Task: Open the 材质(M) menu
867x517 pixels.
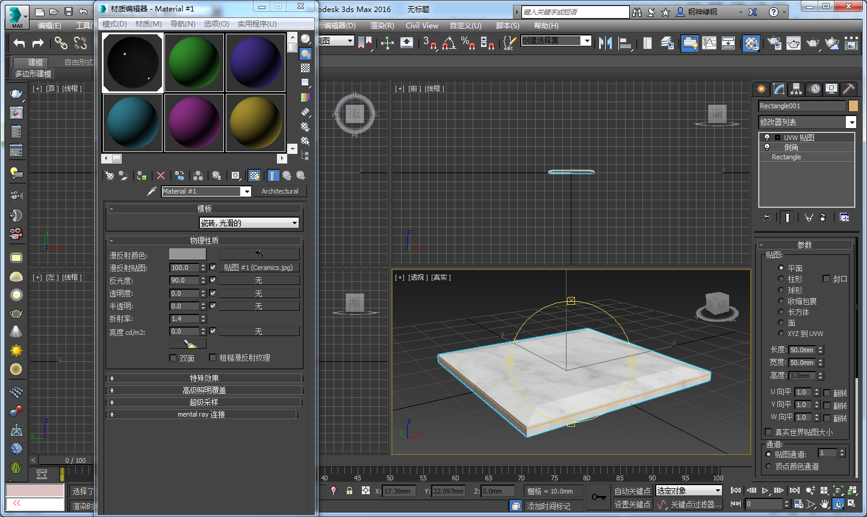Action: coord(148,24)
